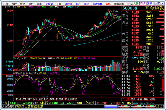Click the 大赛 button
Image resolution: width=166 pixels, height=110 pixels.
136,4
